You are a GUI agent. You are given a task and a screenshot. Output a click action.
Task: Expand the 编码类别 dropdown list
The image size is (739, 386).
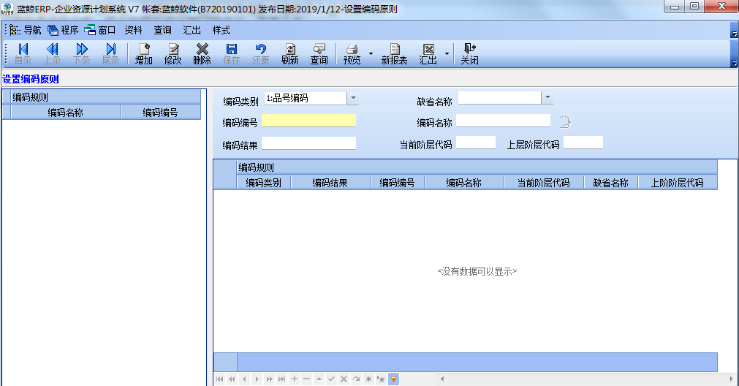tap(352, 98)
